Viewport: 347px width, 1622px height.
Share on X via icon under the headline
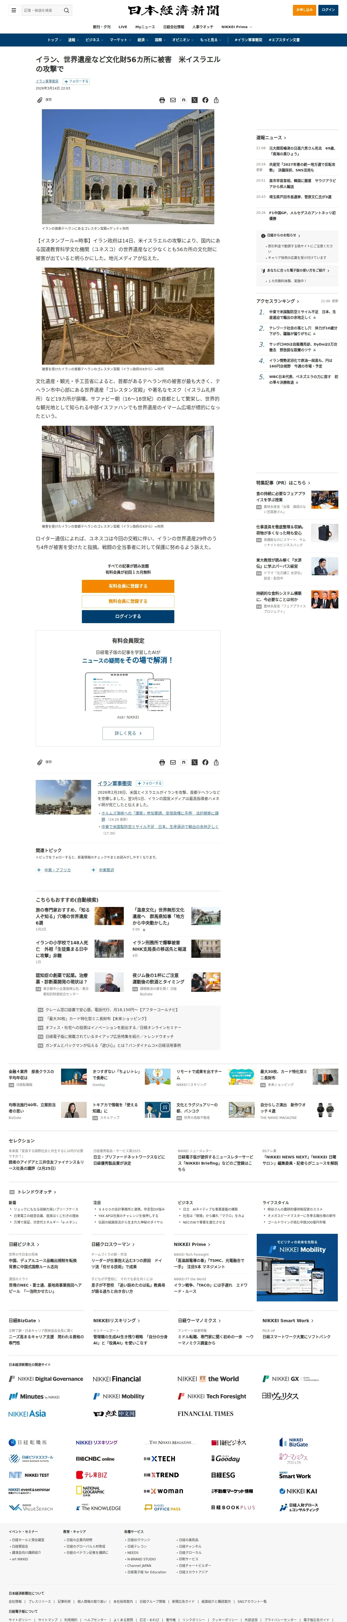pos(195,100)
